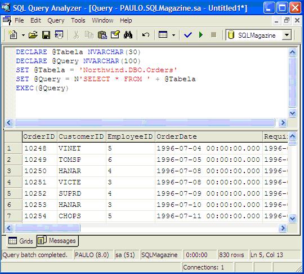Close the inner query window
This screenshot has width=304, height=274.
(x=297, y=20)
